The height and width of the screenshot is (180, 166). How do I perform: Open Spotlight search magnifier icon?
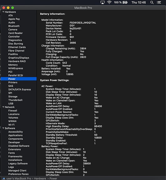coord(152,3)
